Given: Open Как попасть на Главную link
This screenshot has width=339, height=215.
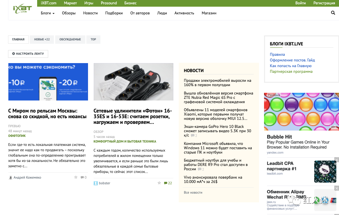Looking at the screenshot, I should (x=290, y=66).
